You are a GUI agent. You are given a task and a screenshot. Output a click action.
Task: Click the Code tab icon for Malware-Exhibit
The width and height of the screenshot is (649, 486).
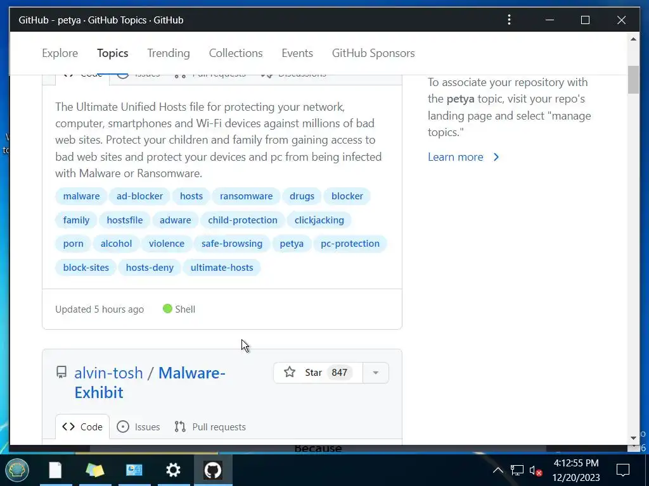point(68,427)
